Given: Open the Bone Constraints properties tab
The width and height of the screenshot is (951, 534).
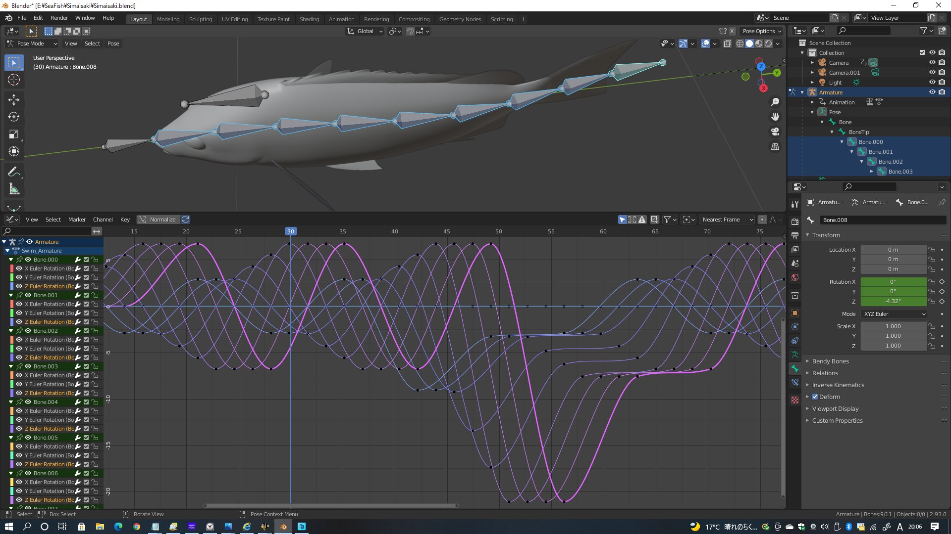Looking at the screenshot, I should click(x=795, y=382).
